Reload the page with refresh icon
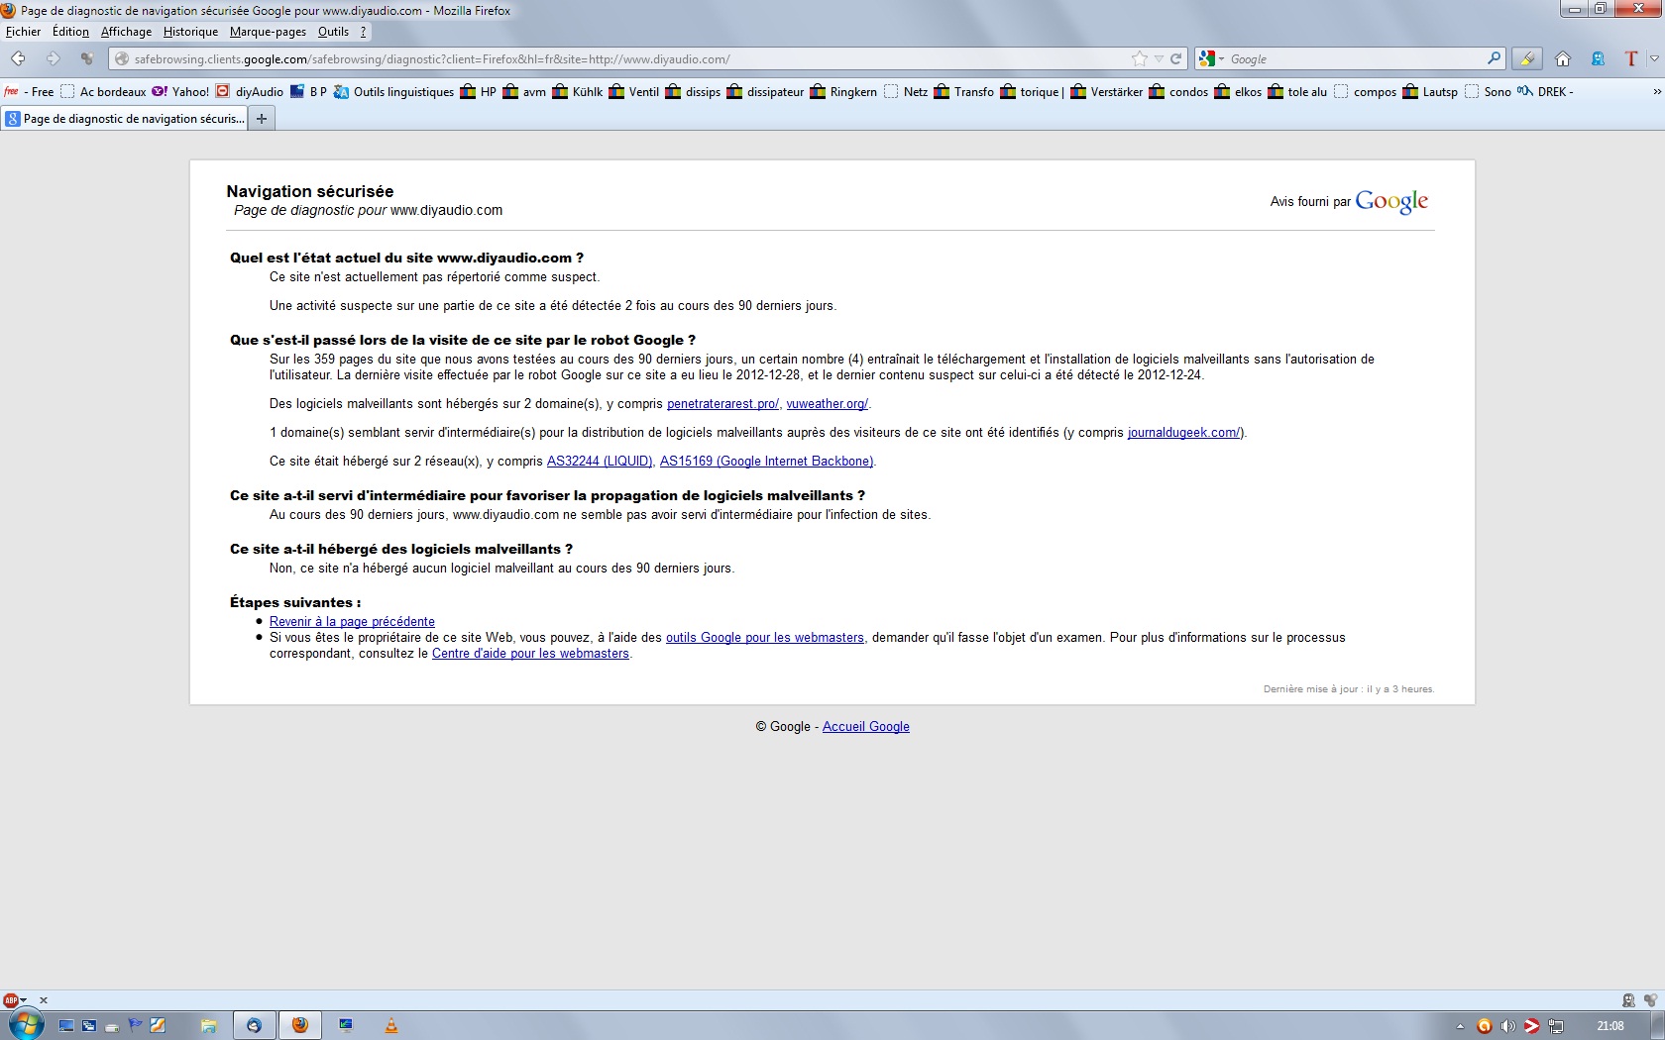The height and width of the screenshot is (1040, 1665). click(x=1175, y=58)
